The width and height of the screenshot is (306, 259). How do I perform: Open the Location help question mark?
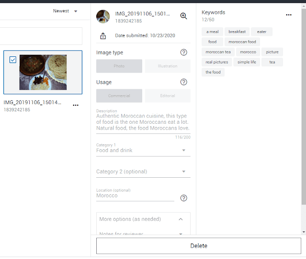pyautogui.click(x=183, y=198)
